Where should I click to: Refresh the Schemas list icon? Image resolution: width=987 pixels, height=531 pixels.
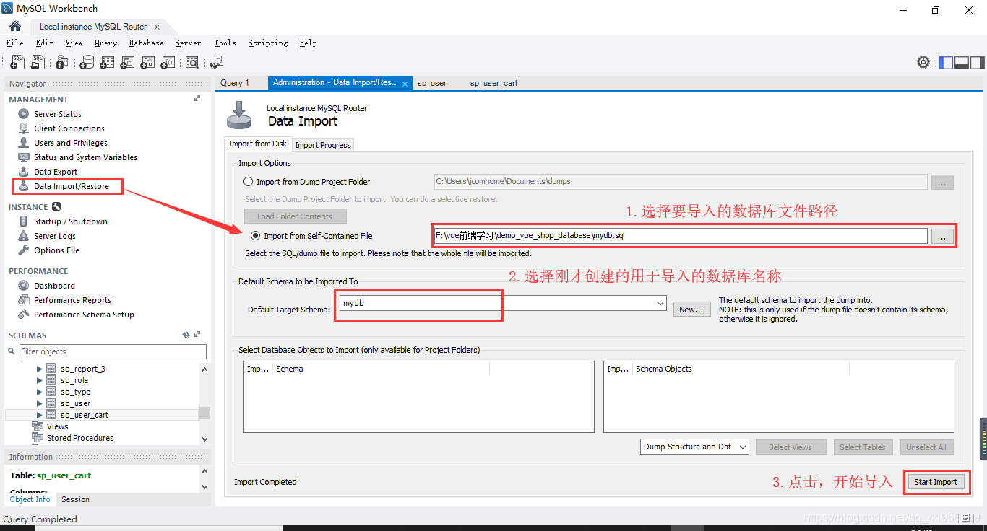pyautogui.click(x=186, y=335)
